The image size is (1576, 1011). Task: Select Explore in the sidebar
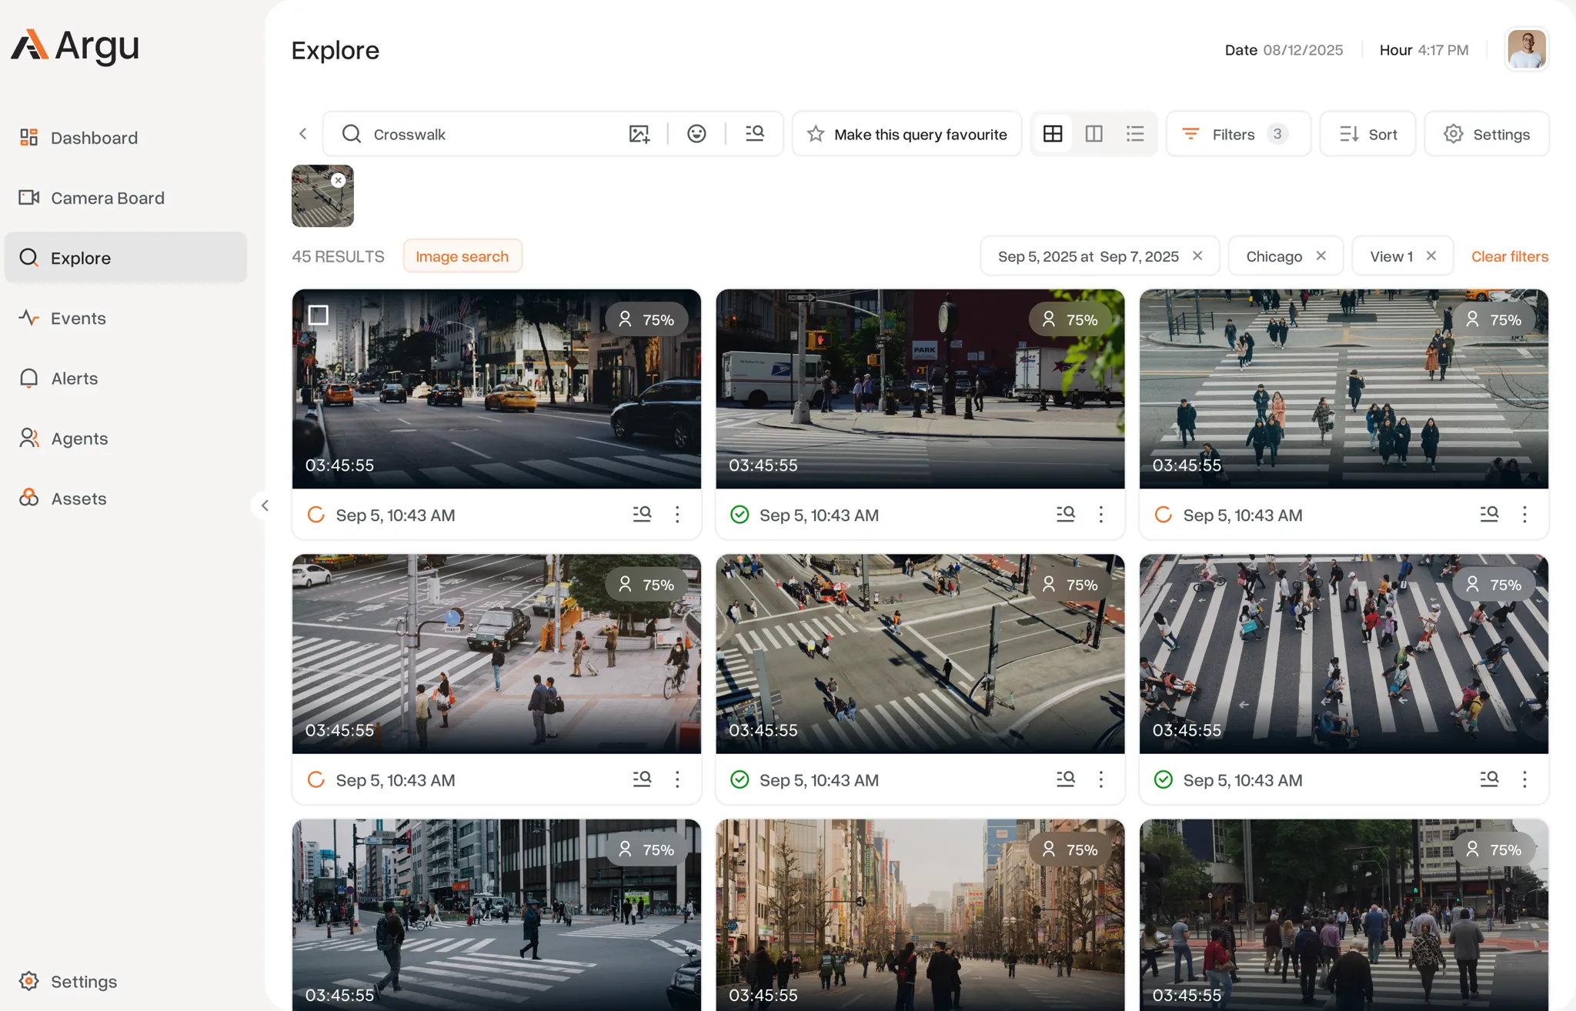(x=125, y=258)
